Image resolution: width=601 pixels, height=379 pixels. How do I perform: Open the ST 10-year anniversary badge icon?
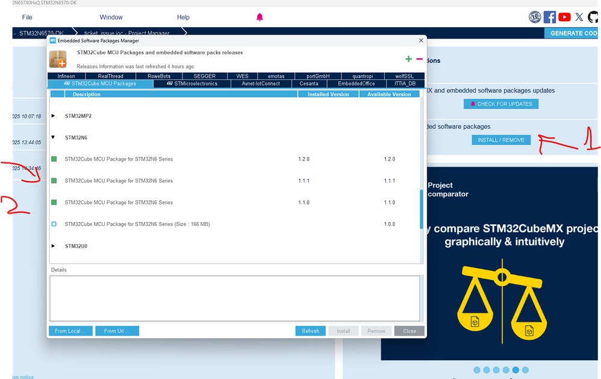(535, 17)
